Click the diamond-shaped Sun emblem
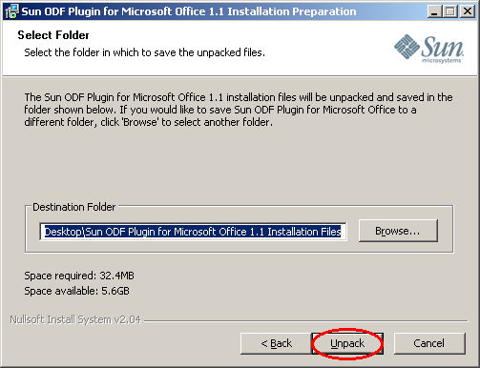 coord(407,47)
